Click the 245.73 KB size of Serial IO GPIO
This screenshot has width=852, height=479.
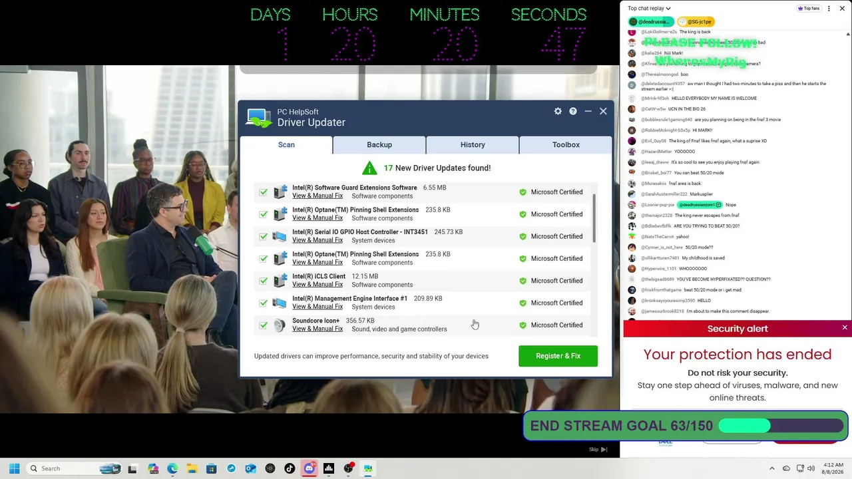(x=449, y=232)
